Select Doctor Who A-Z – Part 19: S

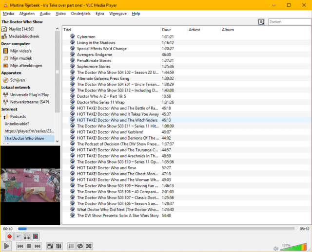[101, 96]
